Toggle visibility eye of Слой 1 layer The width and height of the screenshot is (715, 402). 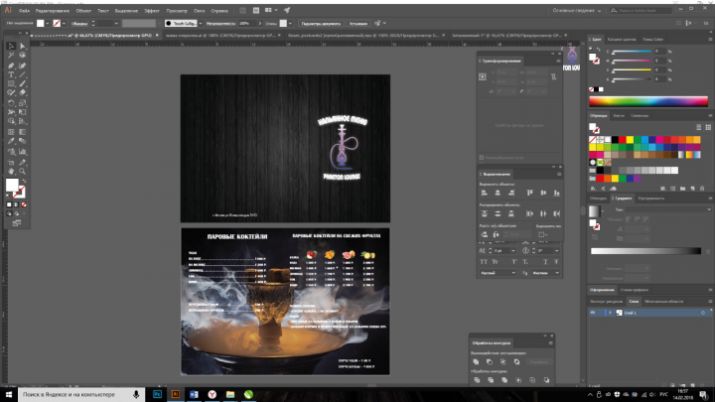tap(593, 313)
